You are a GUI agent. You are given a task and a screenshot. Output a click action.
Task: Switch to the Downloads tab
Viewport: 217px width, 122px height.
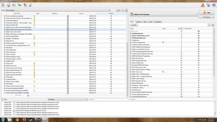(x=158, y=22)
